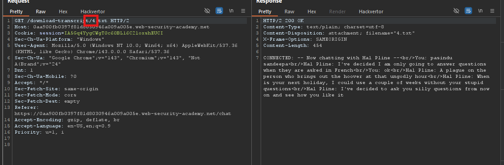This screenshot has width=504, height=165.
Task: Toggle hidden characters eye icon in Response panel
Action: 456,11
